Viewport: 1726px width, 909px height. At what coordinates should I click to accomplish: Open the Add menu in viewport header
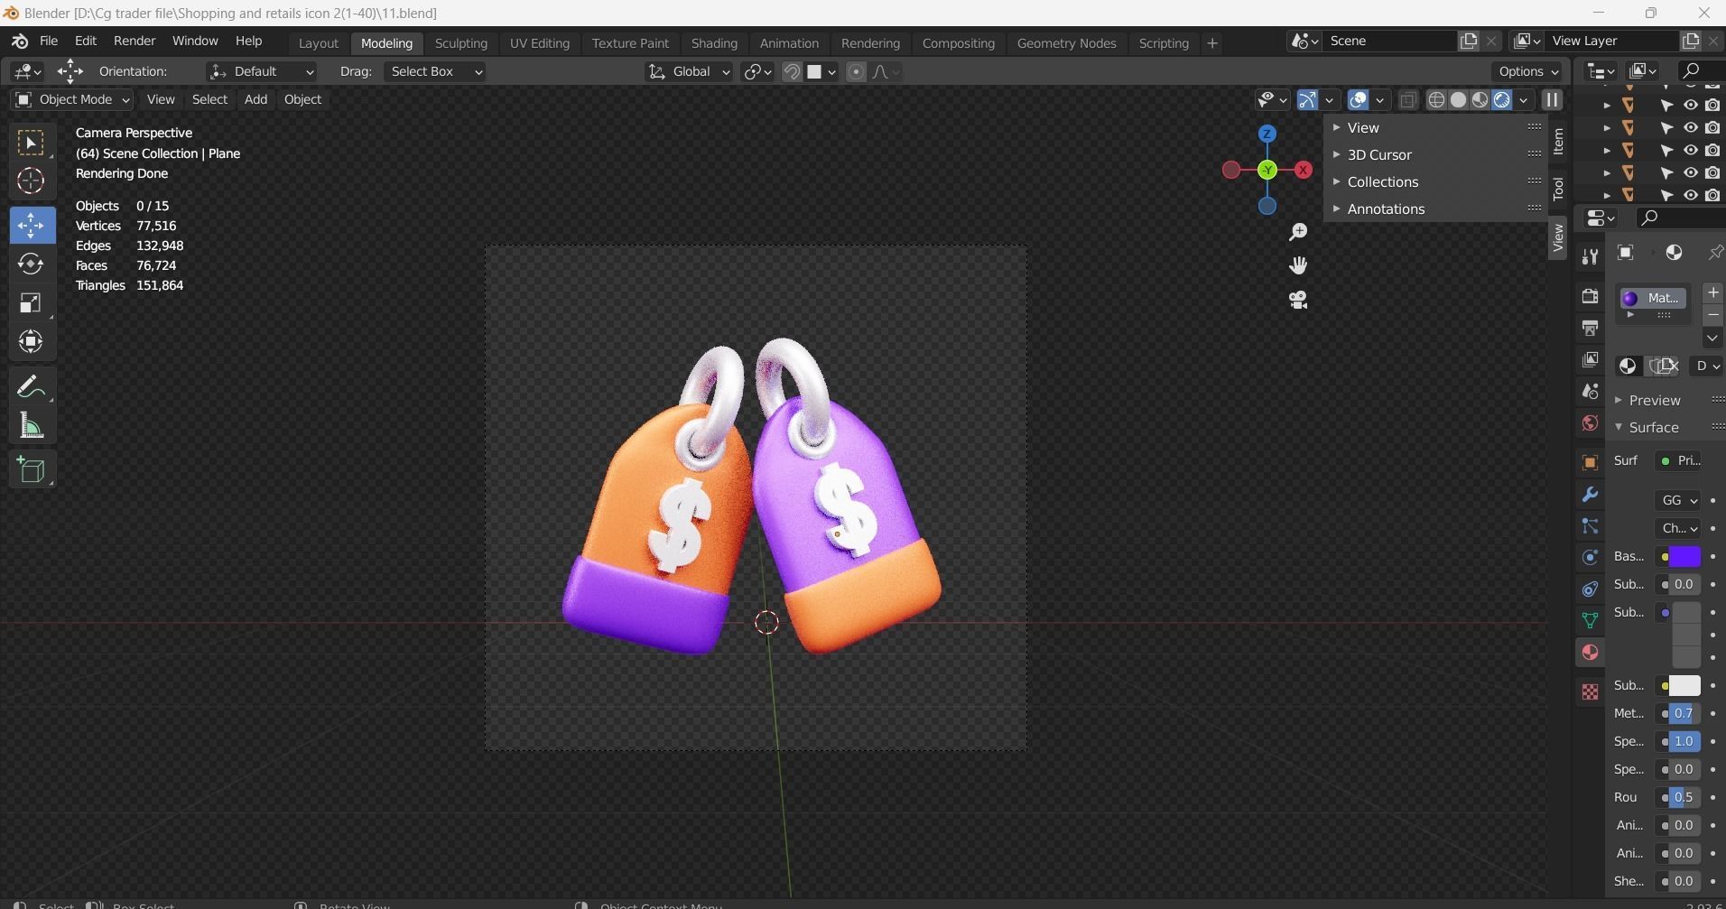point(255,99)
